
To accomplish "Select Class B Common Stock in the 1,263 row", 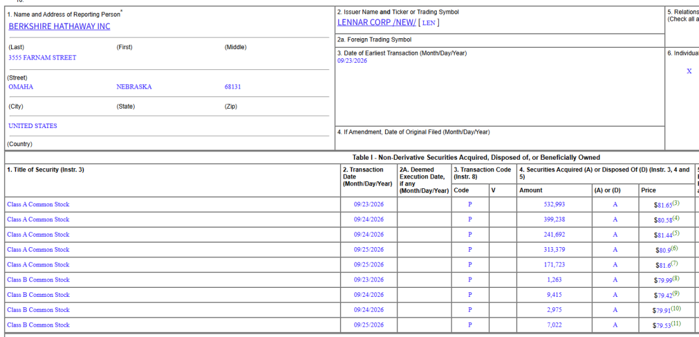I will pos(38,280).
